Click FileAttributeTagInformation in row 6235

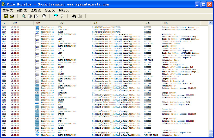[176, 97]
